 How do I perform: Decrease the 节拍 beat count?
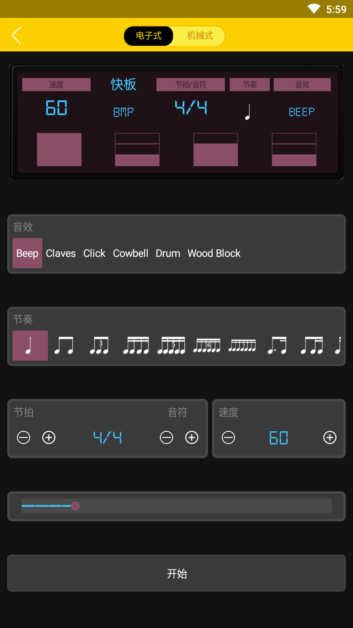tap(24, 437)
